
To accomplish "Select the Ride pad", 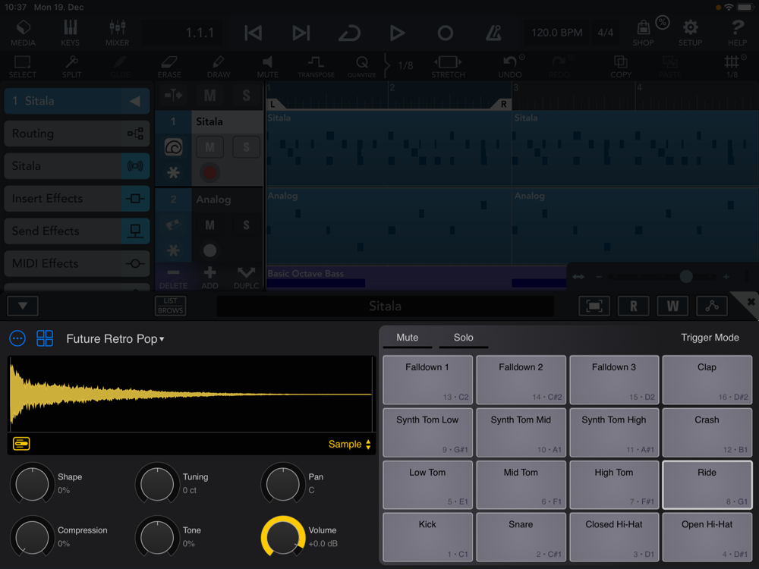I will (x=707, y=485).
